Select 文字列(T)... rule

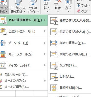pos(70,65)
